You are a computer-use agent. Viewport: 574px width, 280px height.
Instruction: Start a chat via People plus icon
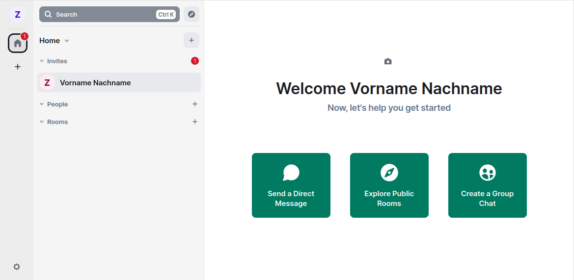pos(195,104)
